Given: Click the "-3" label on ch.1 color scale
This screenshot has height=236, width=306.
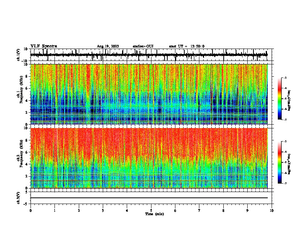Looking at the screenshot, I should click(285, 78).
